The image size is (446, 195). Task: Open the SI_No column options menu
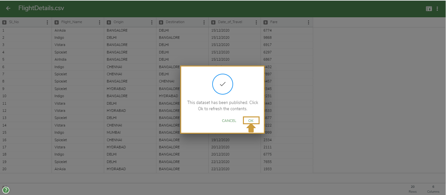coord(47,22)
